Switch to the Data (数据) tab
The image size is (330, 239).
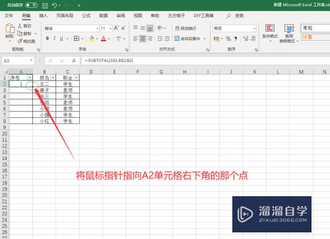(104, 16)
